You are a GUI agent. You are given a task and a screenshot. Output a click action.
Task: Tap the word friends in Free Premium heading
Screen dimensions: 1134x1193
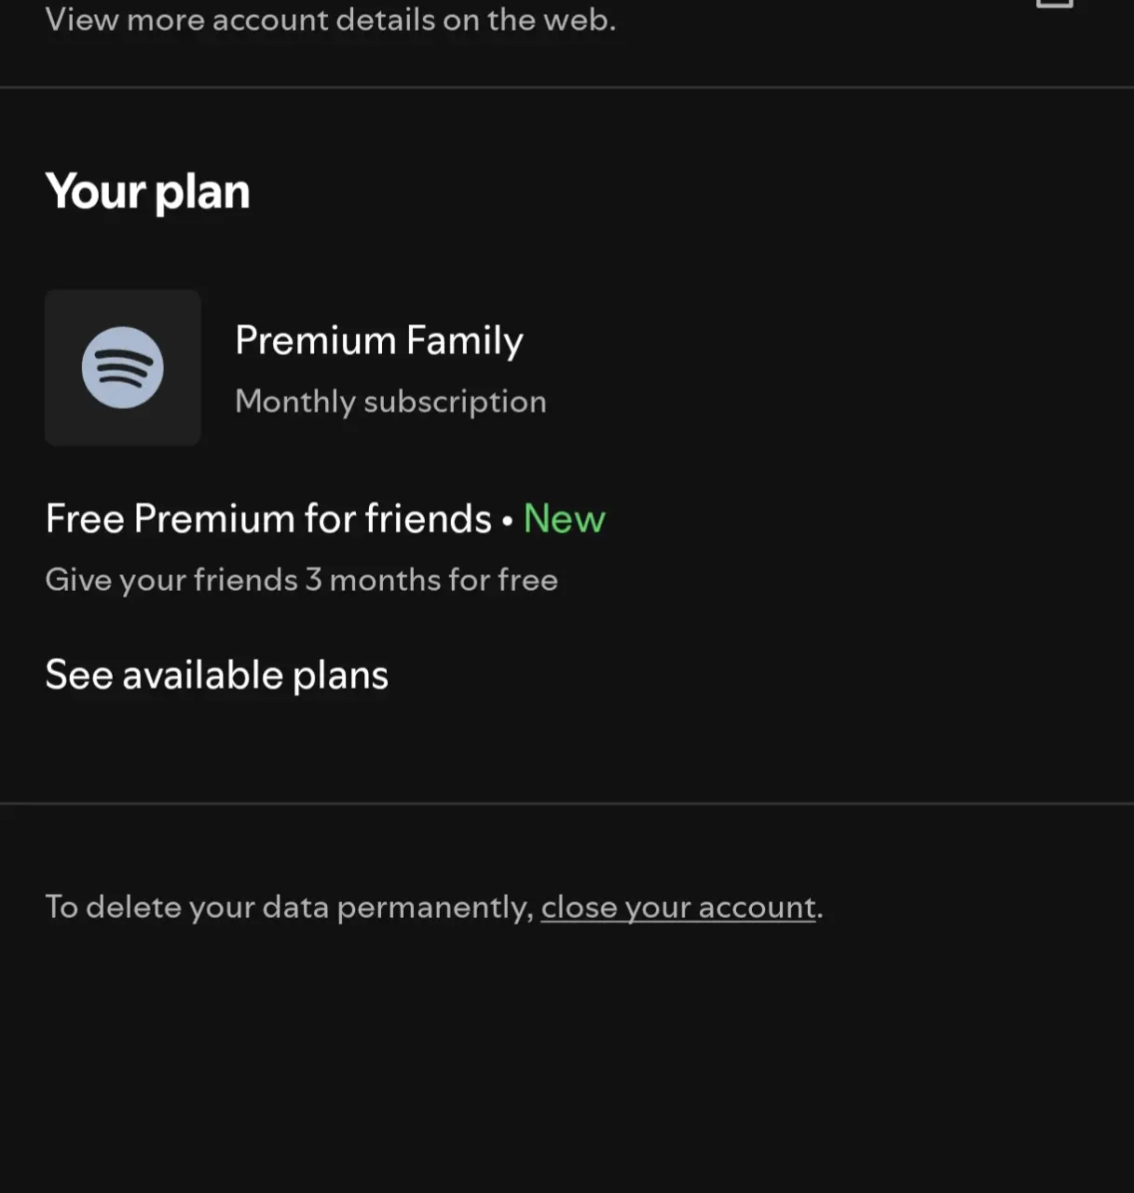pos(428,518)
